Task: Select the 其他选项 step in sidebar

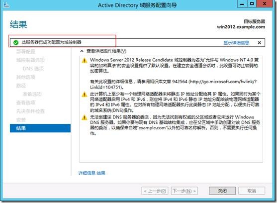Action: 26,77
